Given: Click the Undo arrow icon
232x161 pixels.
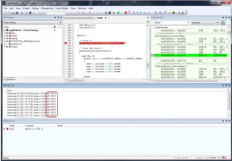Looking at the screenshot, I should coord(39,13).
